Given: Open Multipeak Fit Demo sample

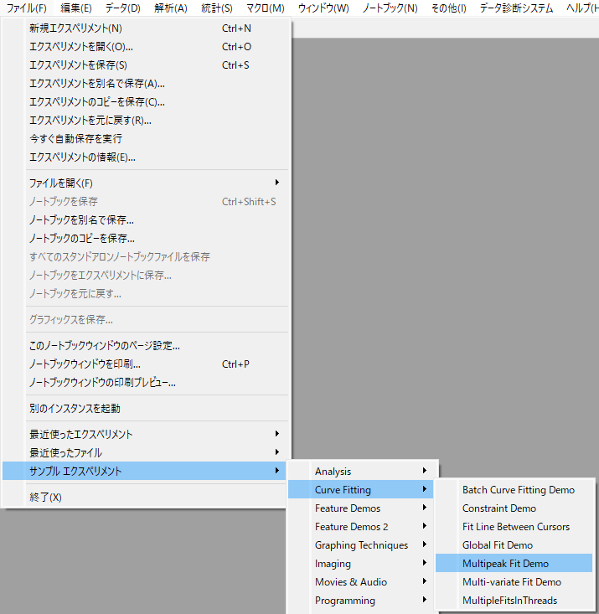Looking at the screenshot, I should pos(514,563).
